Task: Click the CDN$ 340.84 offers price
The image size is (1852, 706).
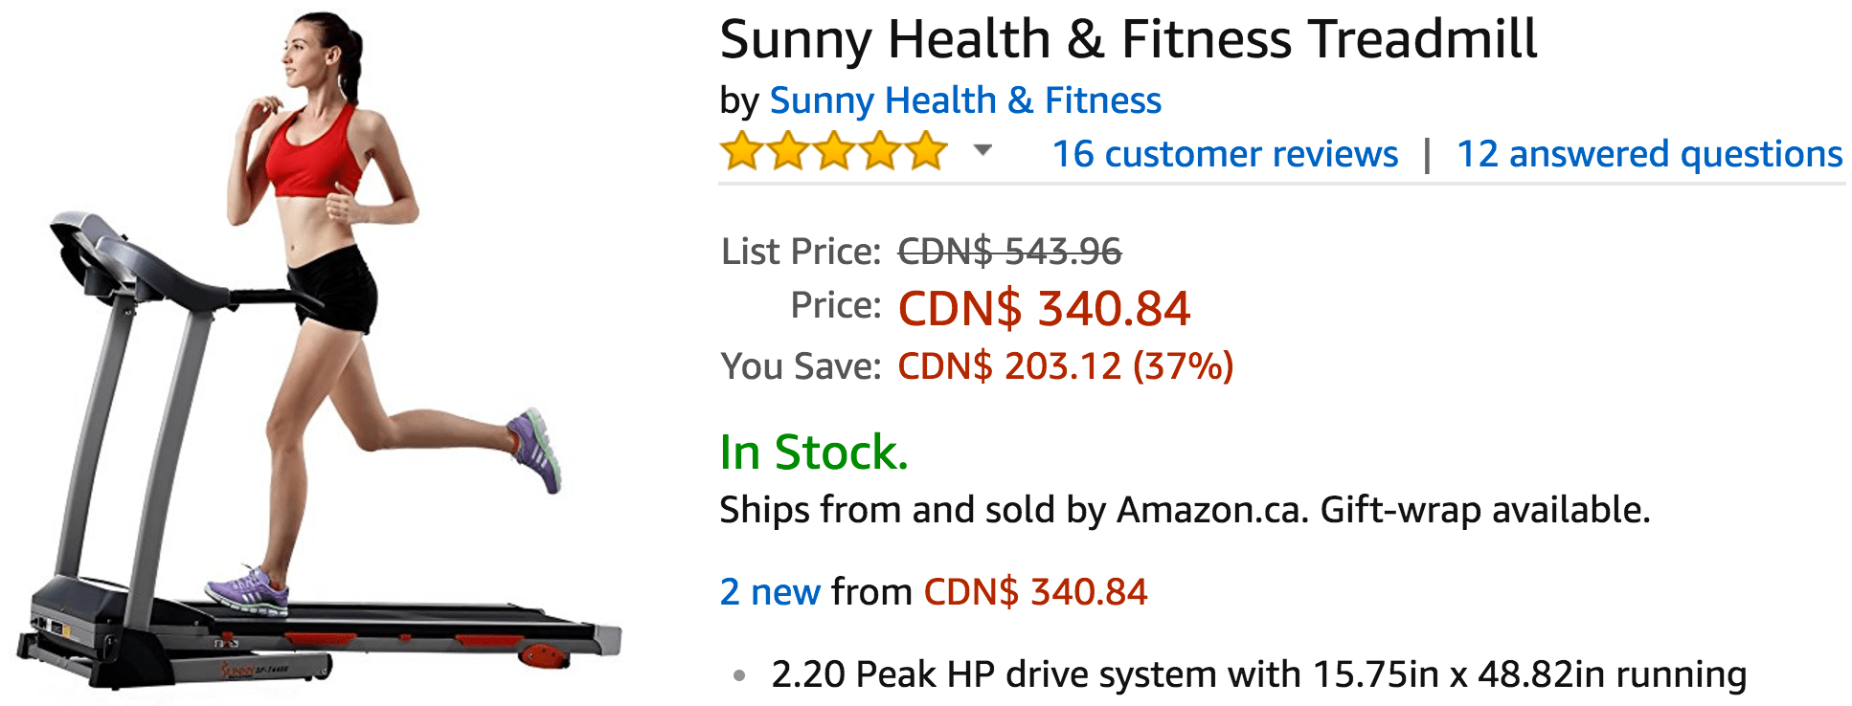Action: [x=1035, y=592]
